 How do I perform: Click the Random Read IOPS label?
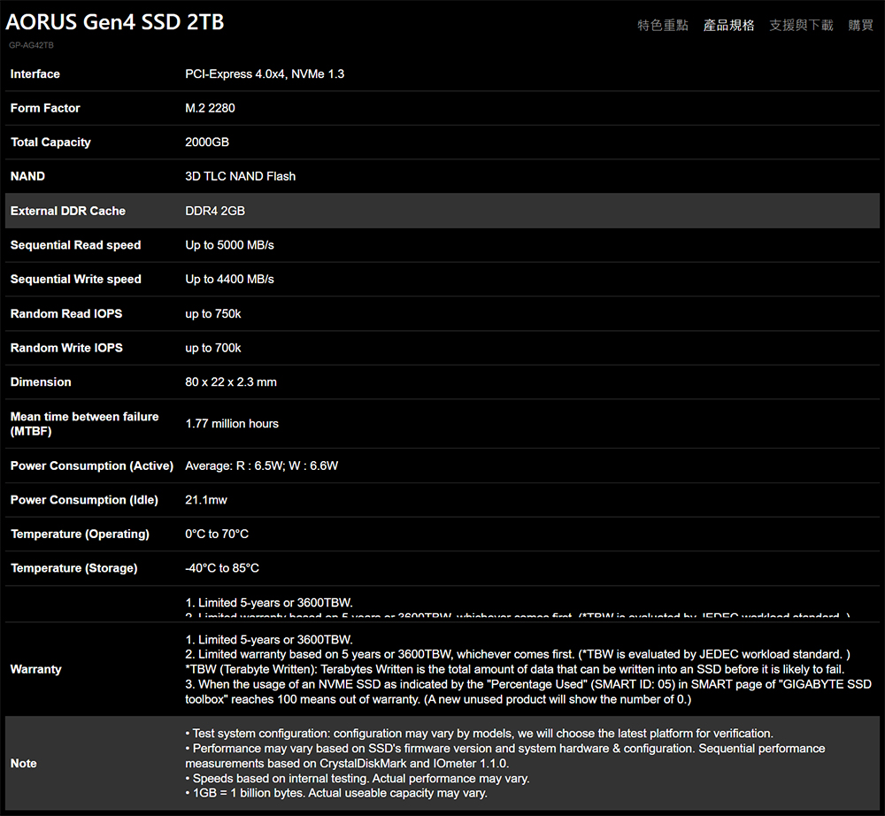coord(66,314)
